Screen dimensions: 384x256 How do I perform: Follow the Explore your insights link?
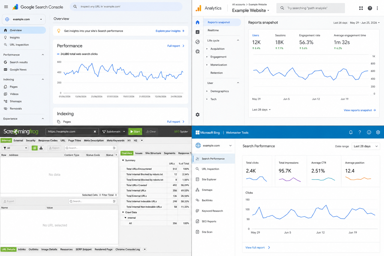click(x=170, y=31)
